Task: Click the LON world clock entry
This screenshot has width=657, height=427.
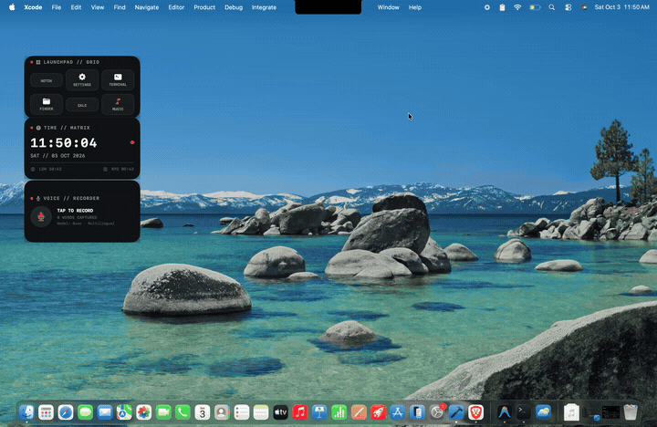Action: (47, 169)
